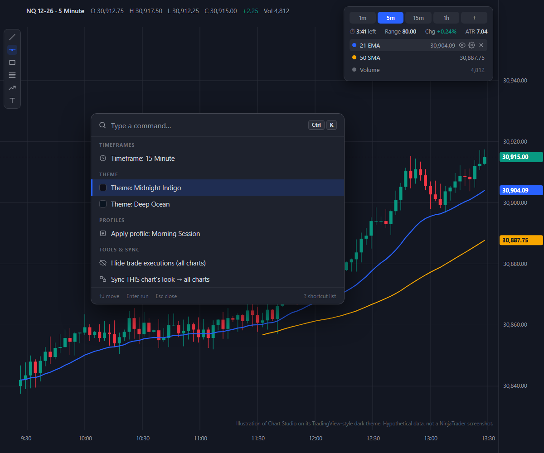Add a timeframe with the plus button
544x453 pixels.
click(x=474, y=18)
